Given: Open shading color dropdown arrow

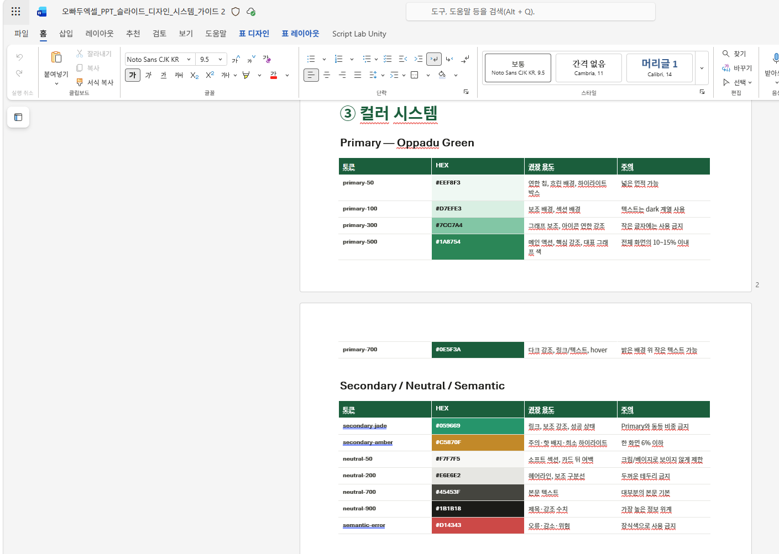Looking at the screenshot, I should [456, 75].
